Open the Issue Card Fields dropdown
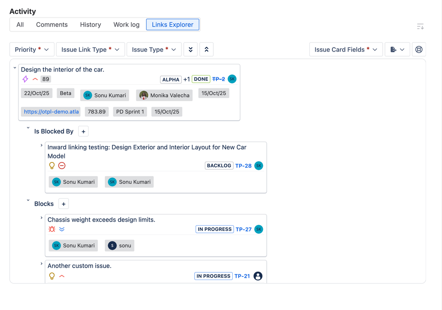The width and height of the screenshot is (442, 310). click(346, 49)
